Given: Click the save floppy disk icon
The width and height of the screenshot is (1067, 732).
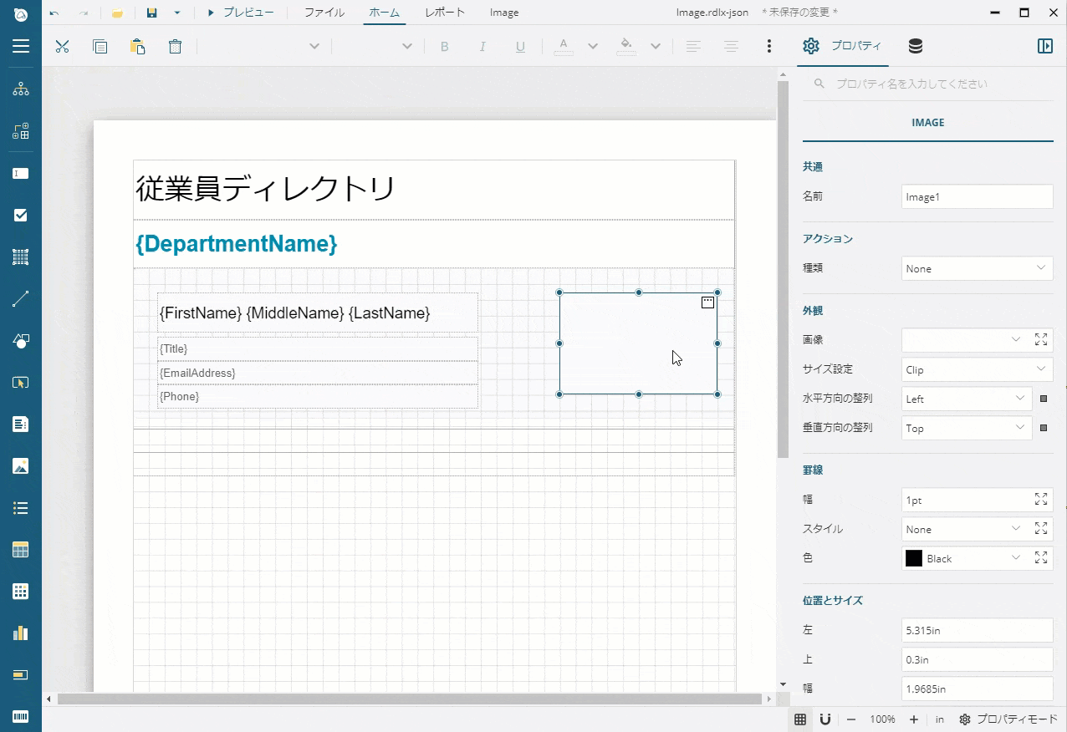Looking at the screenshot, I should (151, 13).
